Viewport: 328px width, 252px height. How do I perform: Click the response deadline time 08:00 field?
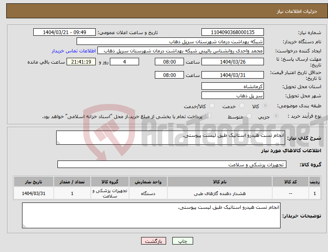tap(169, 62)
